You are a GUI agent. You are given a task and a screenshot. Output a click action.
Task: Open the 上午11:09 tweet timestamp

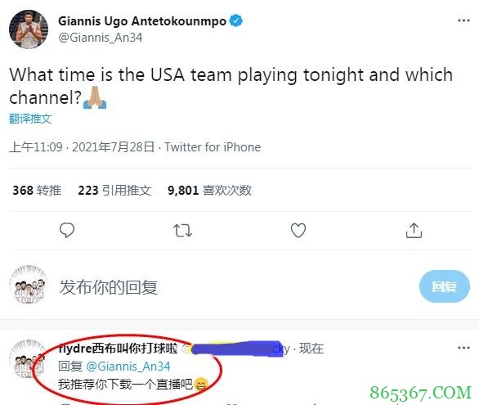[x=36, y=147]
